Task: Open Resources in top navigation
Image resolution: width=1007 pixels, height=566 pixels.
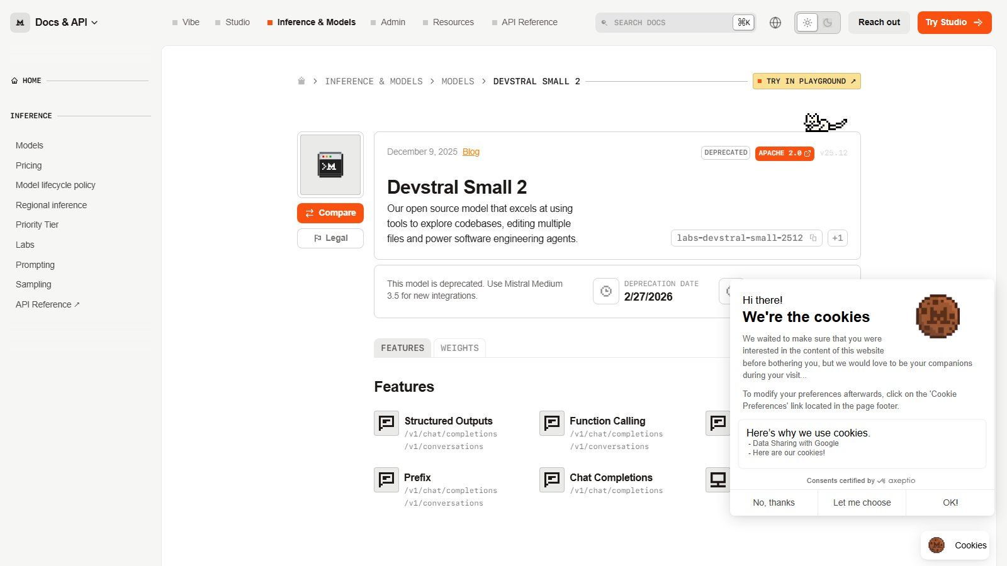Action: click(x=448, y=22)
